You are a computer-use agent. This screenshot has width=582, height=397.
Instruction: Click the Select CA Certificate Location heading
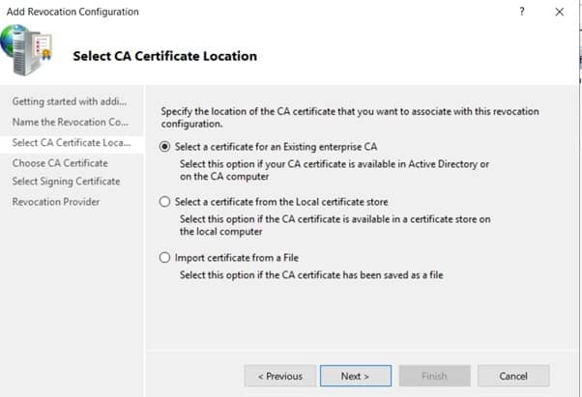coord(165,56)
